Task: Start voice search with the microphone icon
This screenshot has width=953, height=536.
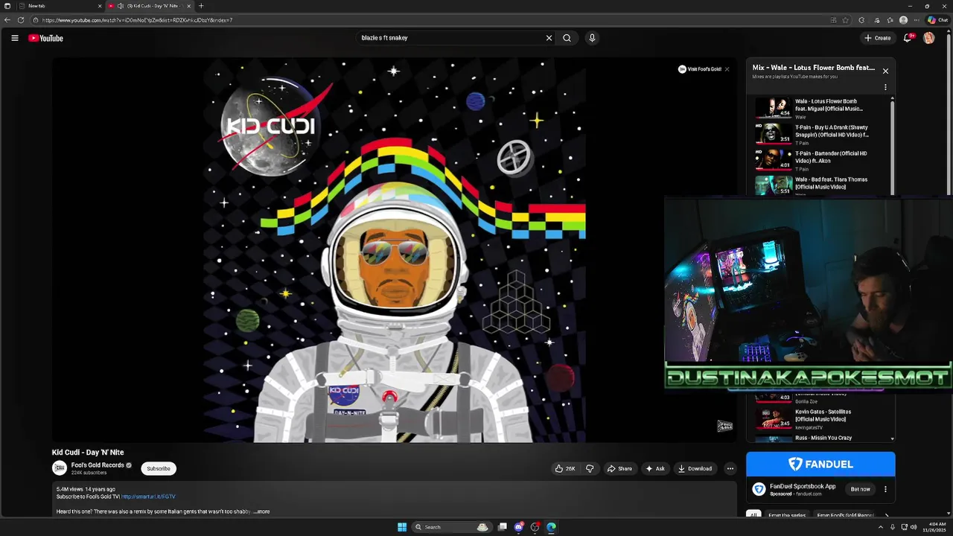Action: pyautogui.click(x=592, y=38)
